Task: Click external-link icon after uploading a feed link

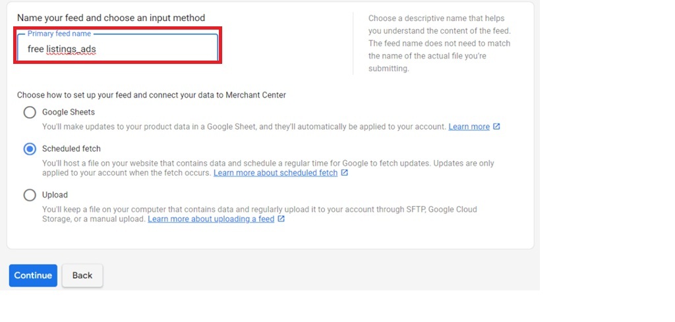Action: click(x=281, y=219)
